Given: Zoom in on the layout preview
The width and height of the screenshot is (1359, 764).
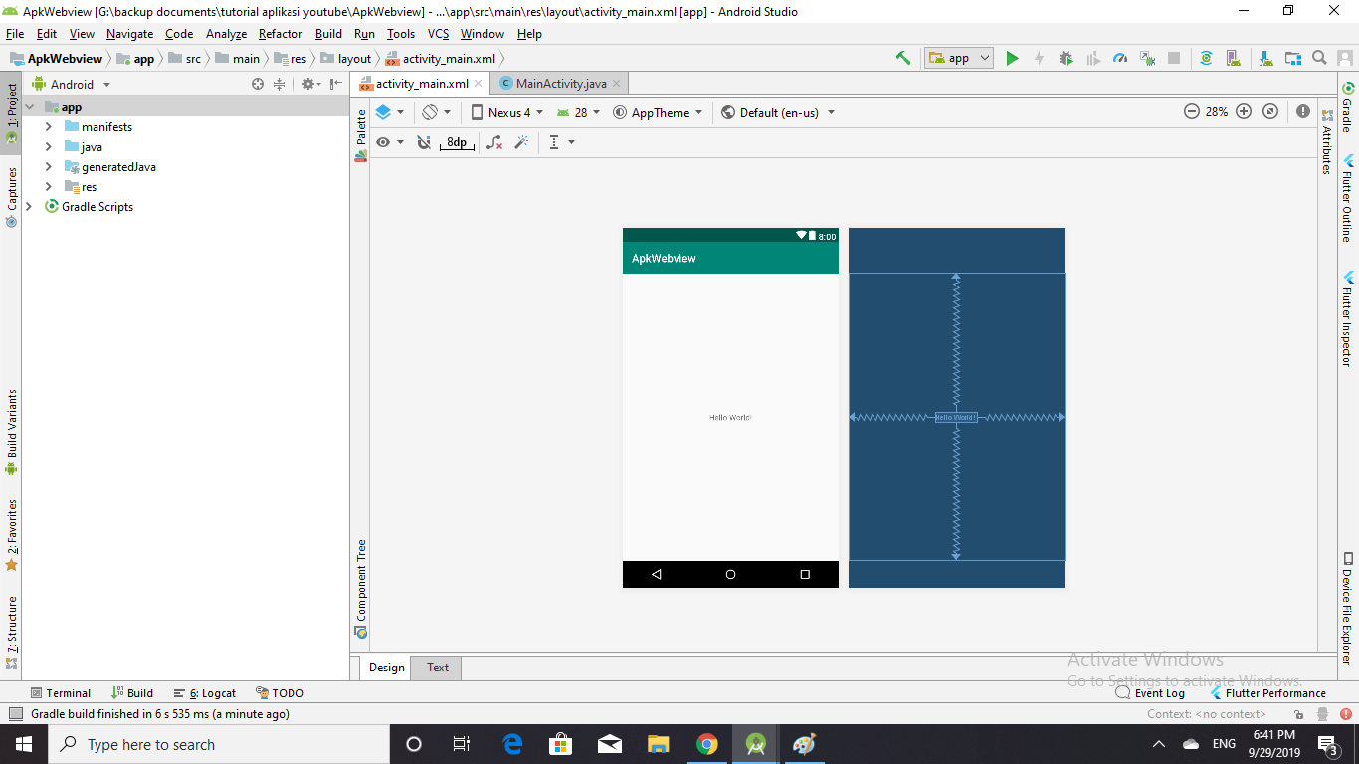Looking at the screenshot, I should pos(1244,112).
